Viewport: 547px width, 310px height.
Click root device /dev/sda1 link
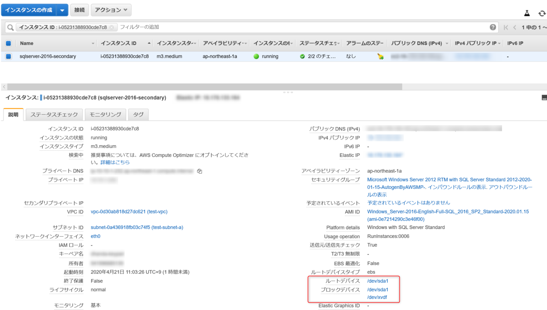pos(377,281)
